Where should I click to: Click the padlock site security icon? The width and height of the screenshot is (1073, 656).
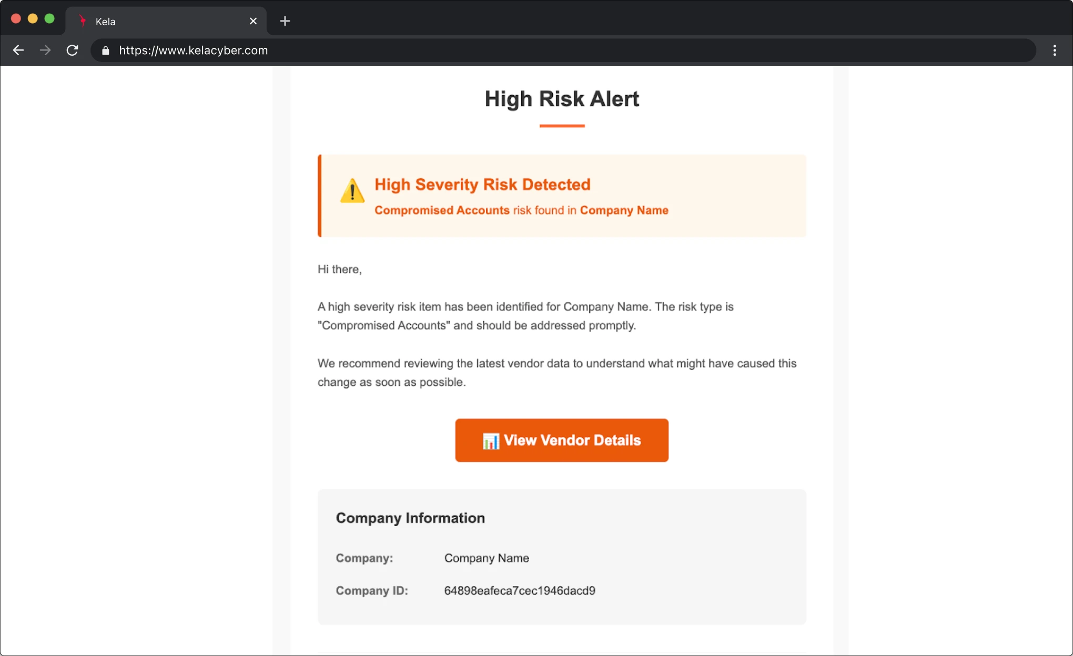pyautogui.click(x=106, y=50)
